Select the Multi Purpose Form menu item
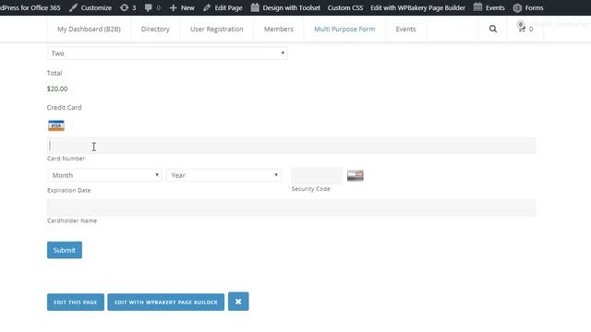591x332 pixels. 344,29
